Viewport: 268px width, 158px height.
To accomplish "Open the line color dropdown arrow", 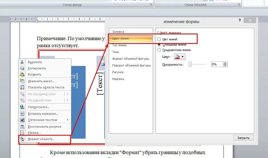I will (183, 57).
